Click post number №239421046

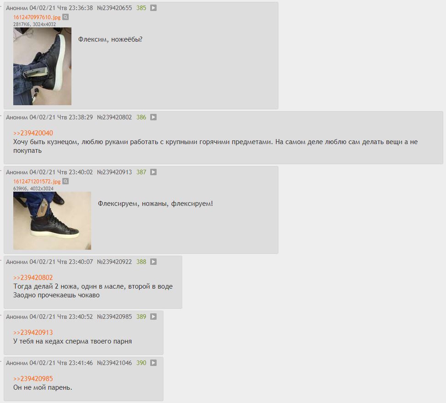click(114, 363)
